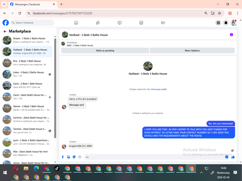Open the Marketplace storefront icon in top bar

(141, 23)
